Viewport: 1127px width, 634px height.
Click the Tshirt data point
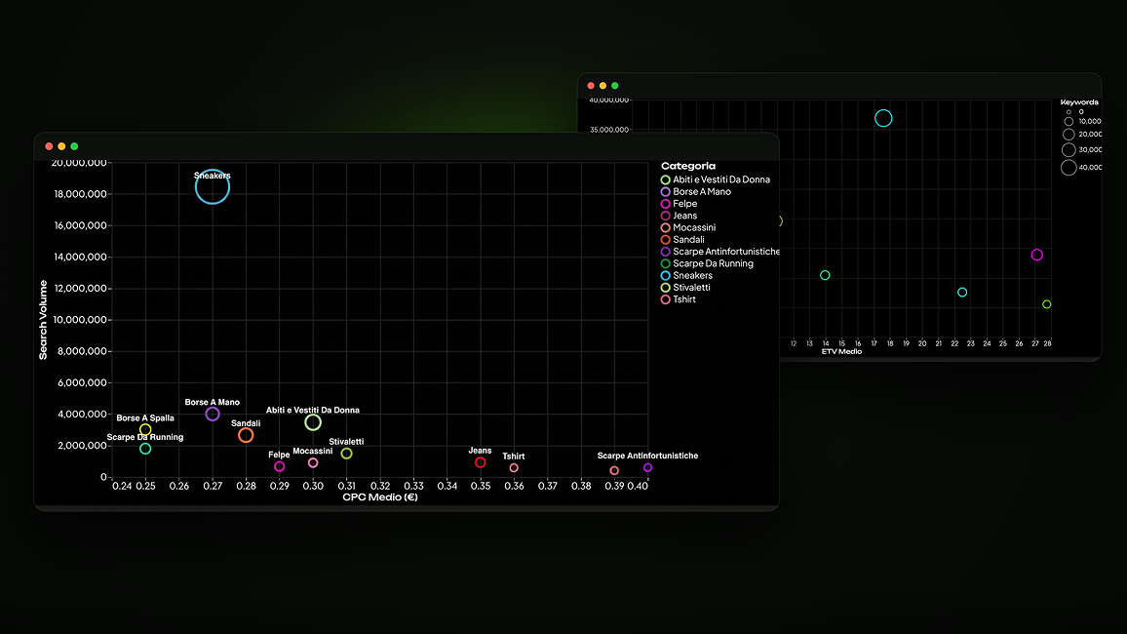click(514, 468)
